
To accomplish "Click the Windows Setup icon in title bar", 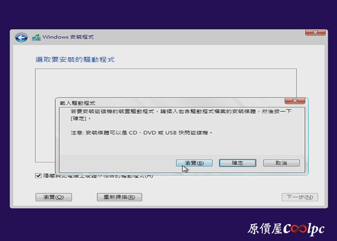I will point(36,38).
